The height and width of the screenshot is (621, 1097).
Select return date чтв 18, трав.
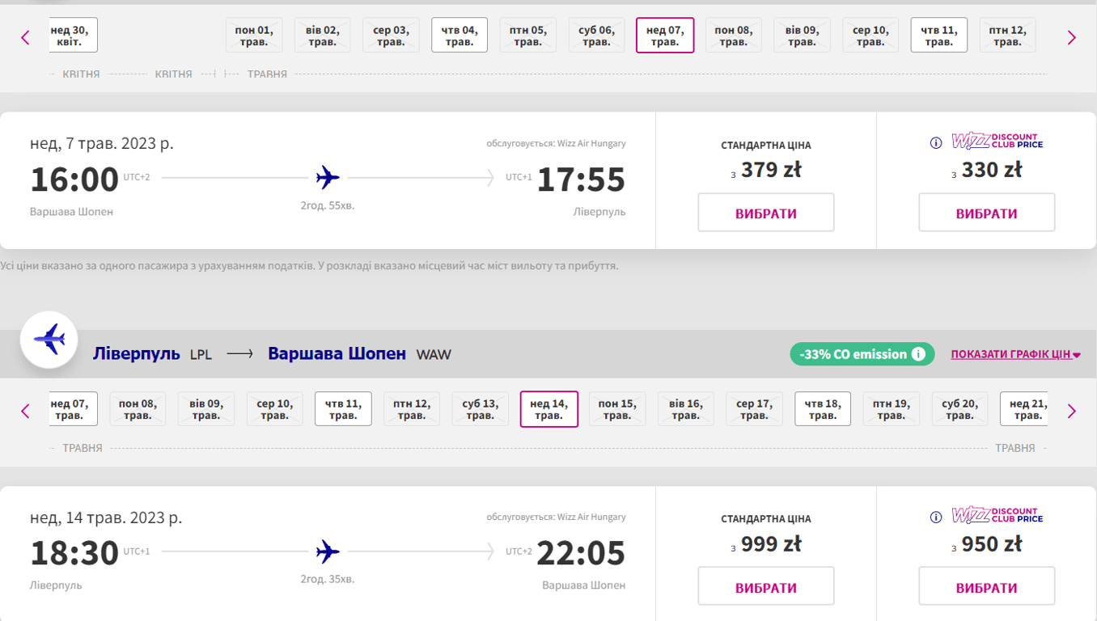[823, 409]
